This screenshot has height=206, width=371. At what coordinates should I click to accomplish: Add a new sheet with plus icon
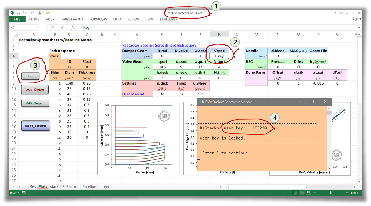[x=107, y=187]
